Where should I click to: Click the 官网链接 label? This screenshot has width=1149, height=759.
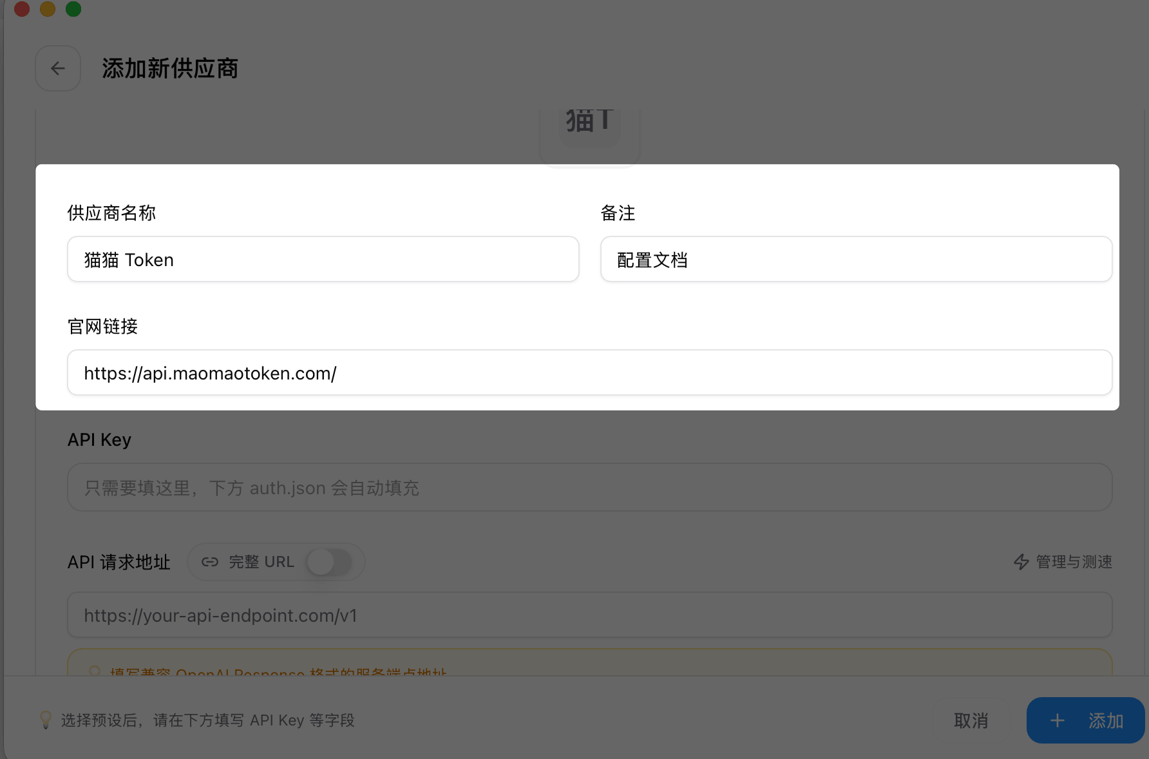103,327
